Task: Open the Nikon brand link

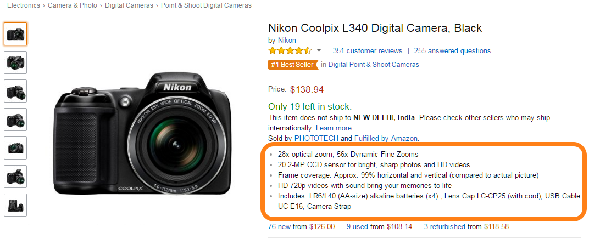Action: coord(287,40)
